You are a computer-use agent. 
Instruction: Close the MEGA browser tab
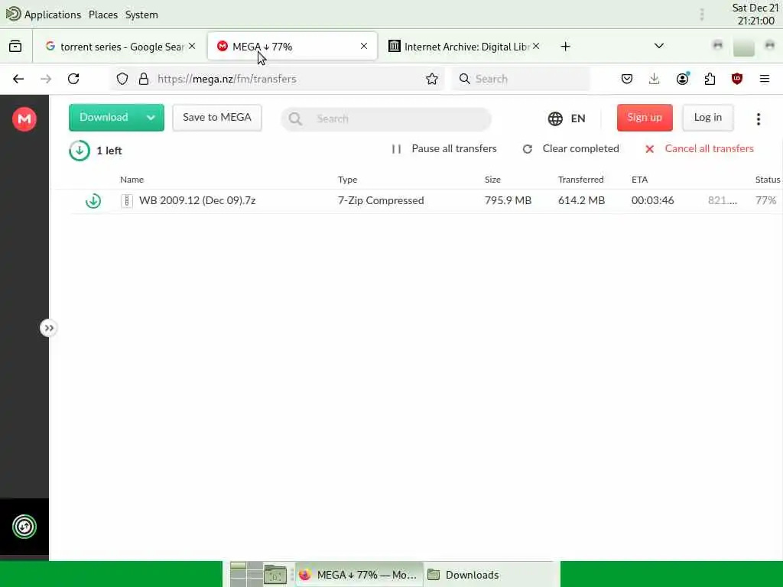click(364, 46)
